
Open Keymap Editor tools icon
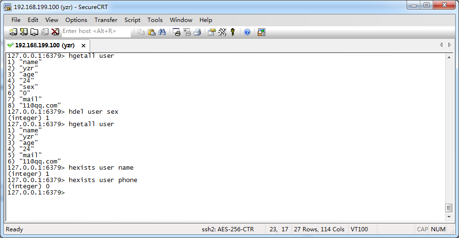[222, 32]
